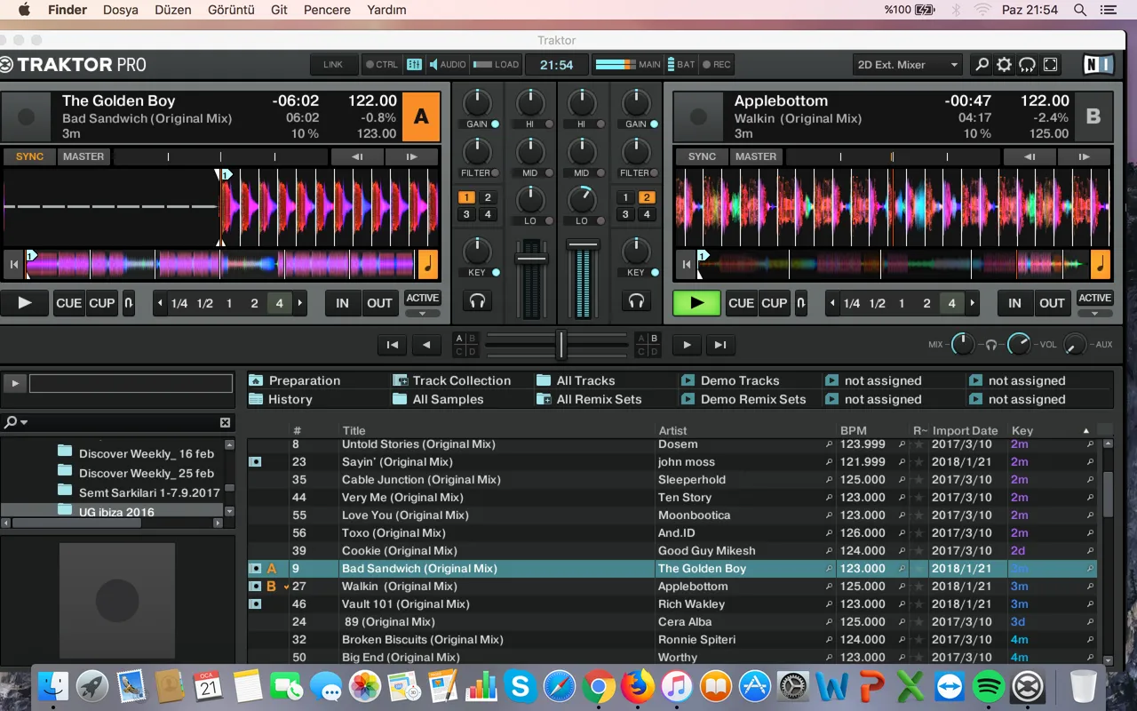Click crossfader skip-to-right end button

click(x=720, y=345)
